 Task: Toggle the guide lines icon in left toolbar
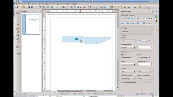(18, 21)
